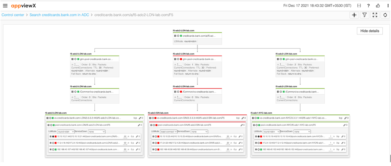
Task: Open the hamburger navigation menu
Action: pyautogui.click(x=5, y=5)
